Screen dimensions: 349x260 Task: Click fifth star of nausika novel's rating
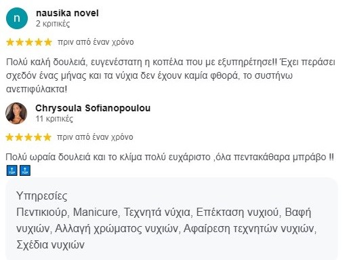coord(48,42)
